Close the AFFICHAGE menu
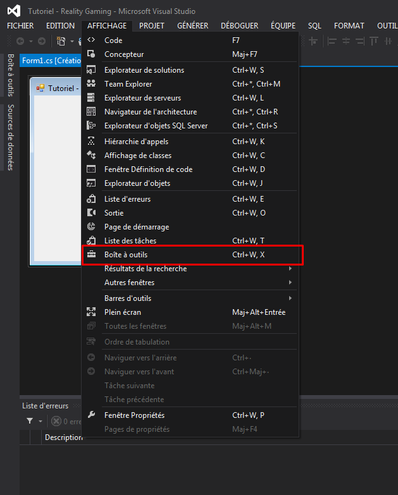 pyautogui.click(x=107, y=25)
